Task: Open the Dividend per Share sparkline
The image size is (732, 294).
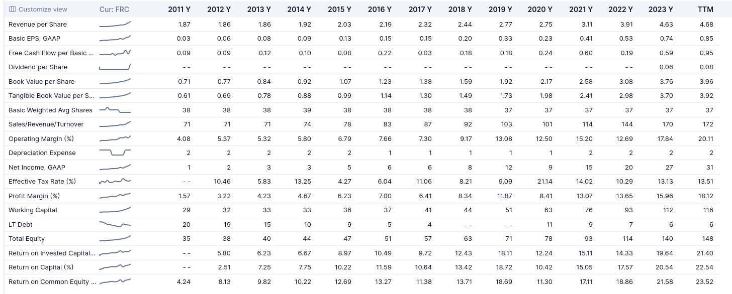Action: pos(115,67)
